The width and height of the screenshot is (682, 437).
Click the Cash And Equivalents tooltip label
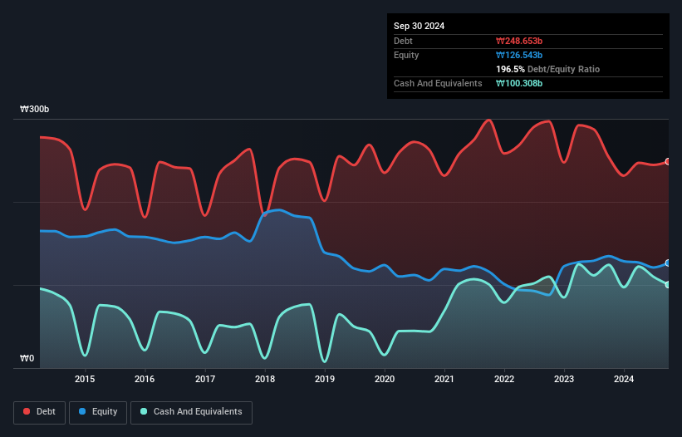tap(438, 83)
